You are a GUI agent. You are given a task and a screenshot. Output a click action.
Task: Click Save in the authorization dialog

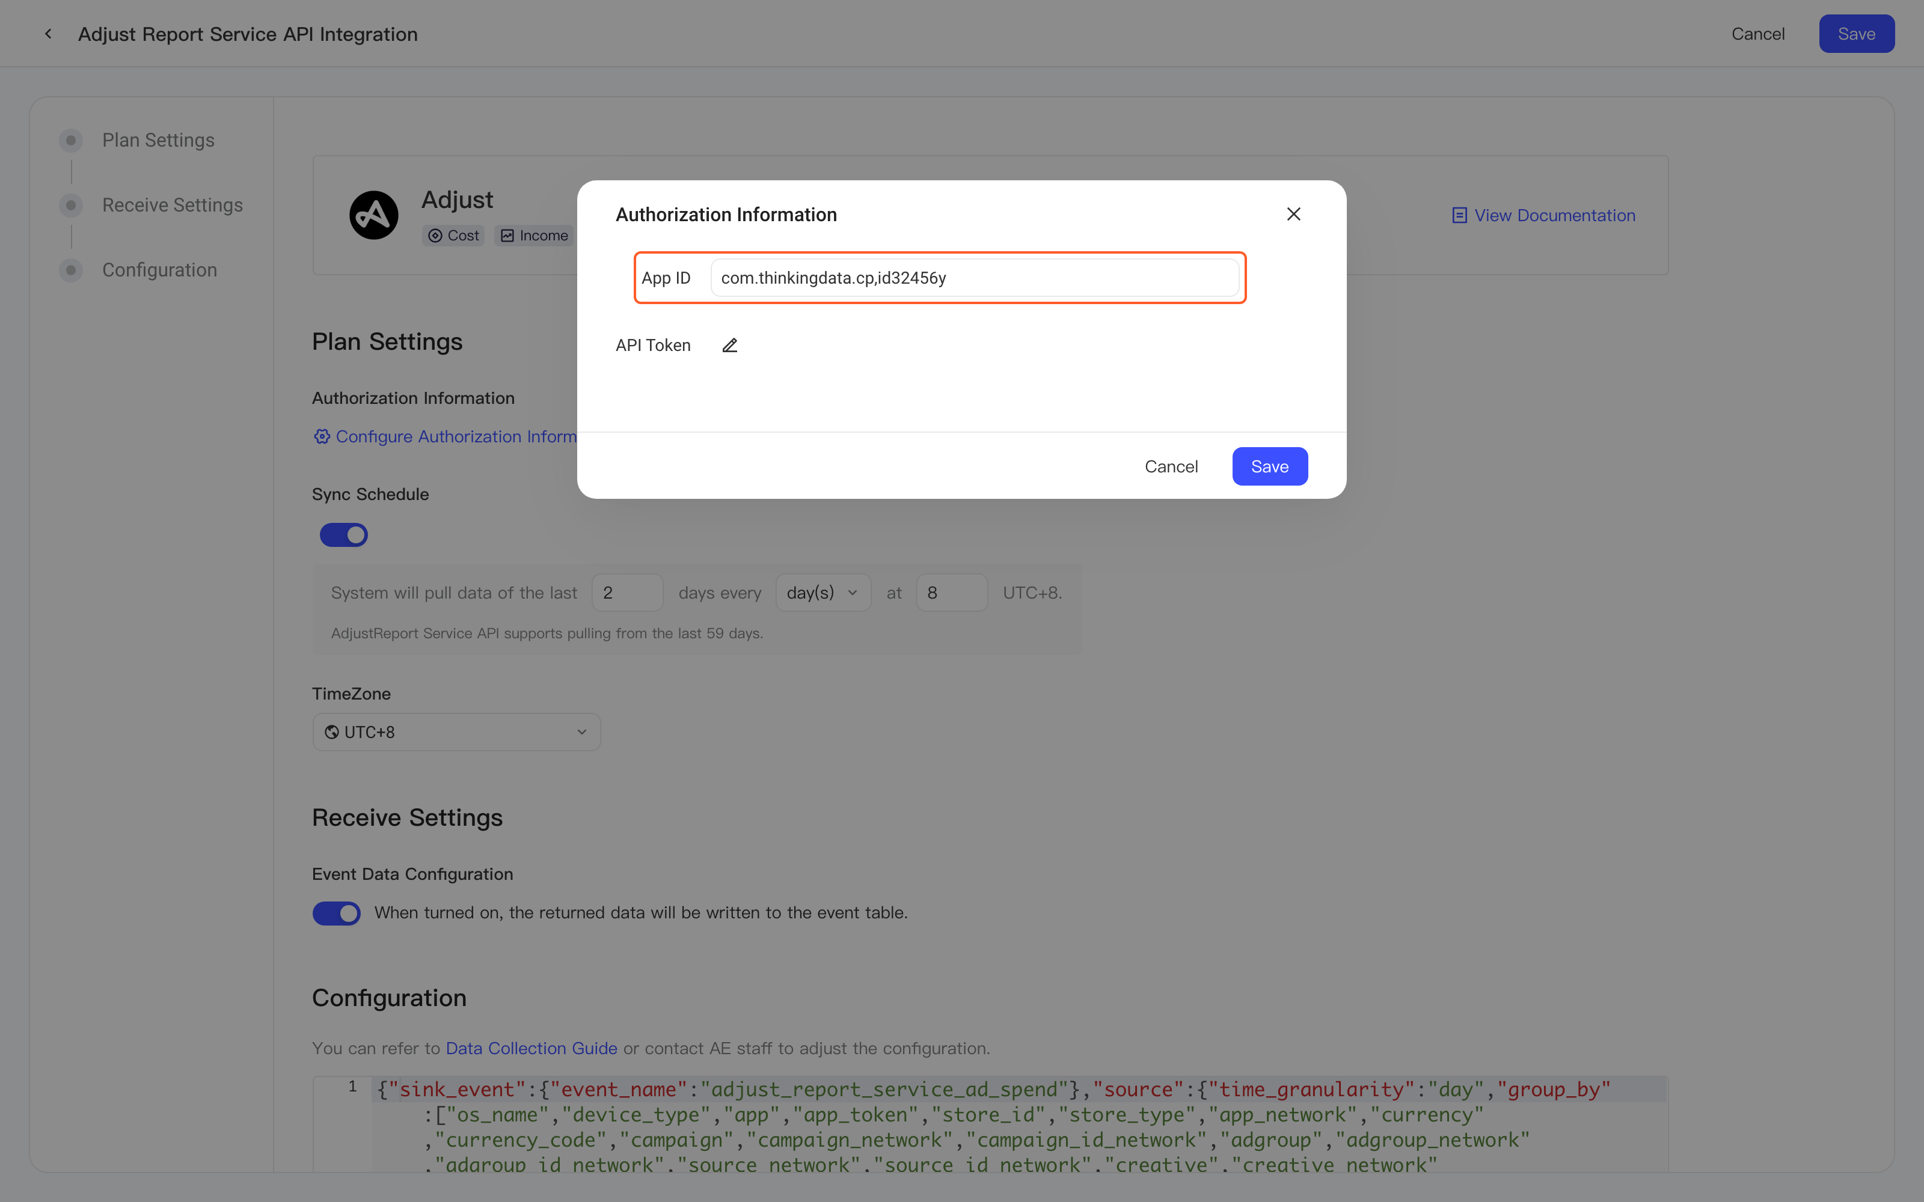pos(1270,466)
